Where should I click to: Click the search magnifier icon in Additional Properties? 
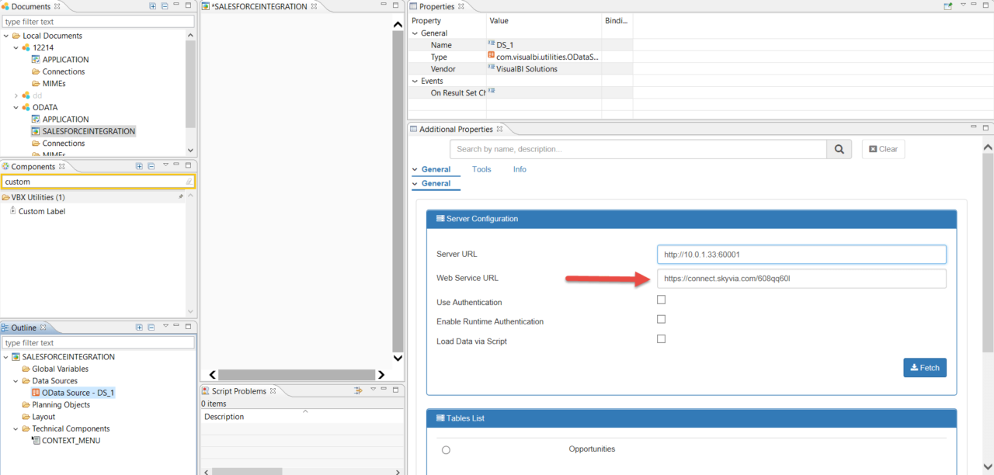839,148
